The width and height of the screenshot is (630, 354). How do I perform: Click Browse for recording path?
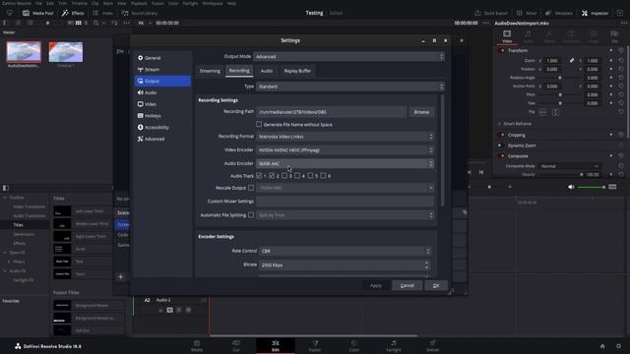pyautogui.click(x=421, y=112)
